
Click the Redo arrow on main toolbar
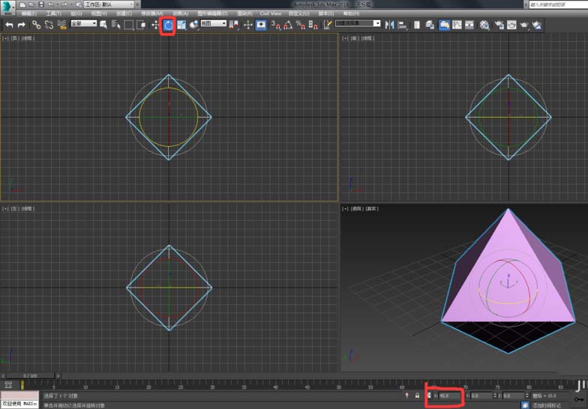[x=21, y=25]
